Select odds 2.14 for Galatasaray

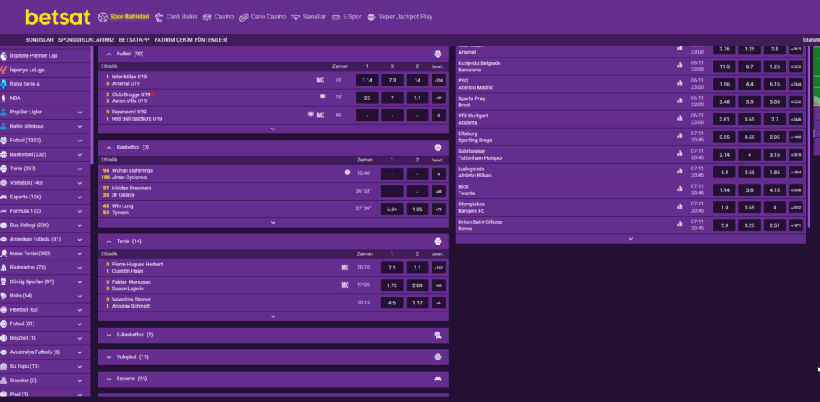(724, 154)
